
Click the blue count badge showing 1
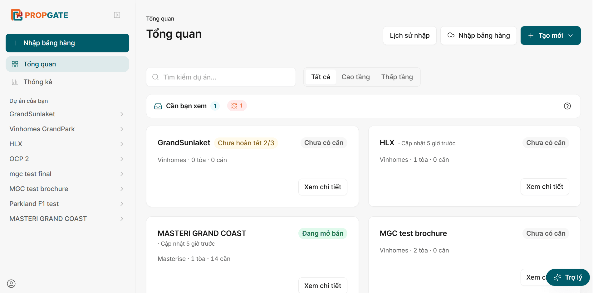215,106
